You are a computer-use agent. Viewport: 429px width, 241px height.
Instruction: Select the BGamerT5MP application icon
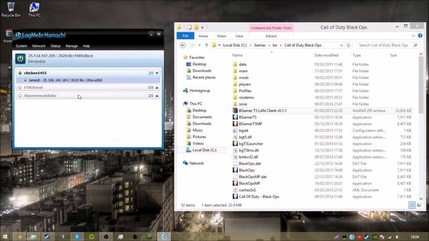[235, 124]
